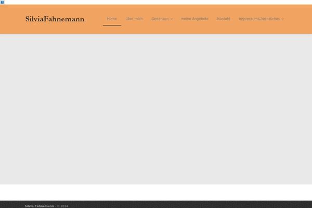The height and width of the screenshot is (208, 312).
Task: Click the small blue icon at top-left corner
Action: tap(2, 2)
